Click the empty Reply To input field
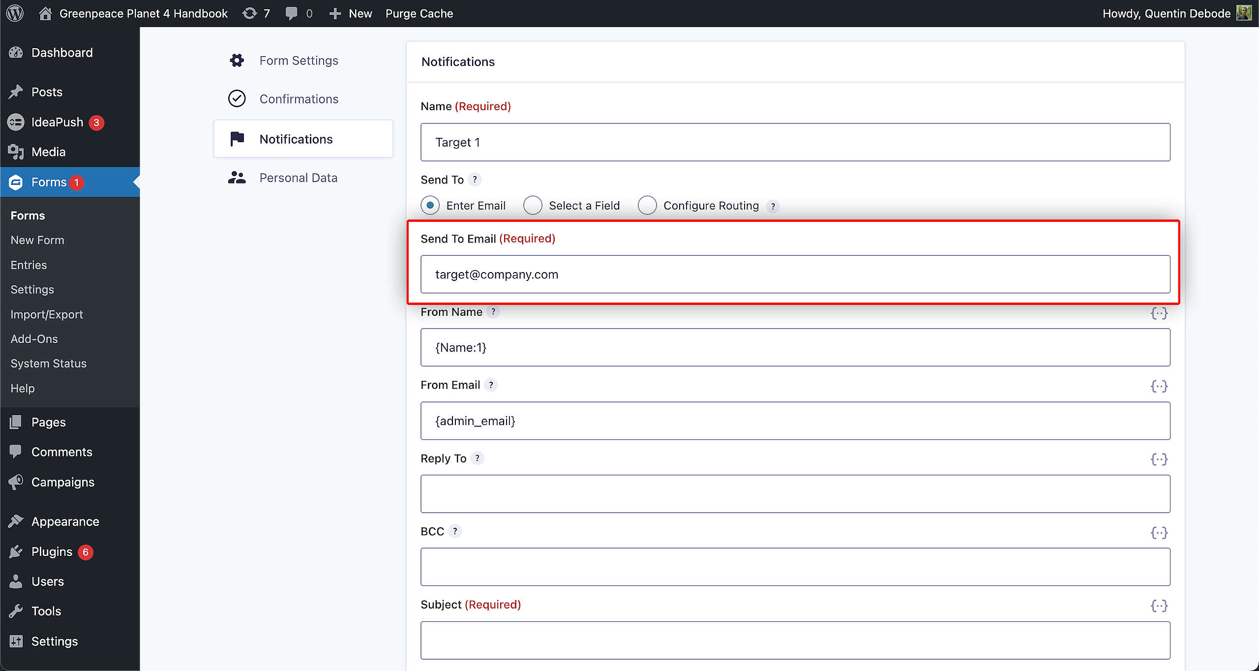 click(x=795, y=494)
